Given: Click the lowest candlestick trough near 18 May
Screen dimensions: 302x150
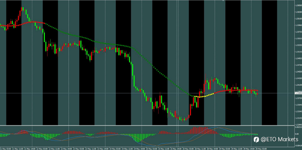Looking at the screenshot, I should tap(182, 119).
